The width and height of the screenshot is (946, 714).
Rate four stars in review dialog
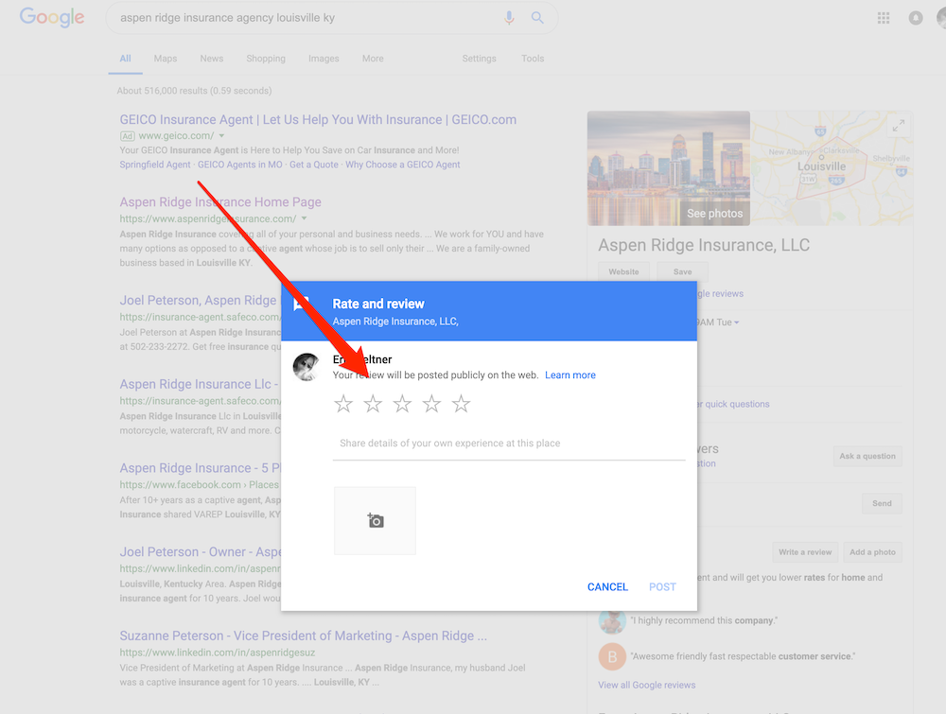click(x=431, y=404)
